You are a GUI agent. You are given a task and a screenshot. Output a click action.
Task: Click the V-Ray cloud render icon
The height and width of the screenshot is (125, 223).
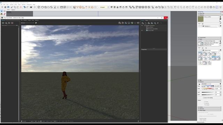click(48, 7)
